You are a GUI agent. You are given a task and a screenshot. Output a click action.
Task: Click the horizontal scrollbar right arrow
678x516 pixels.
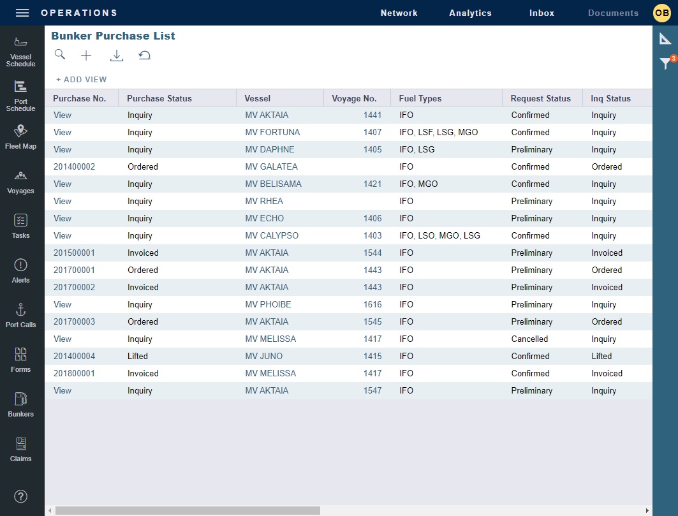pyautogui.click(x=647, y=510)
